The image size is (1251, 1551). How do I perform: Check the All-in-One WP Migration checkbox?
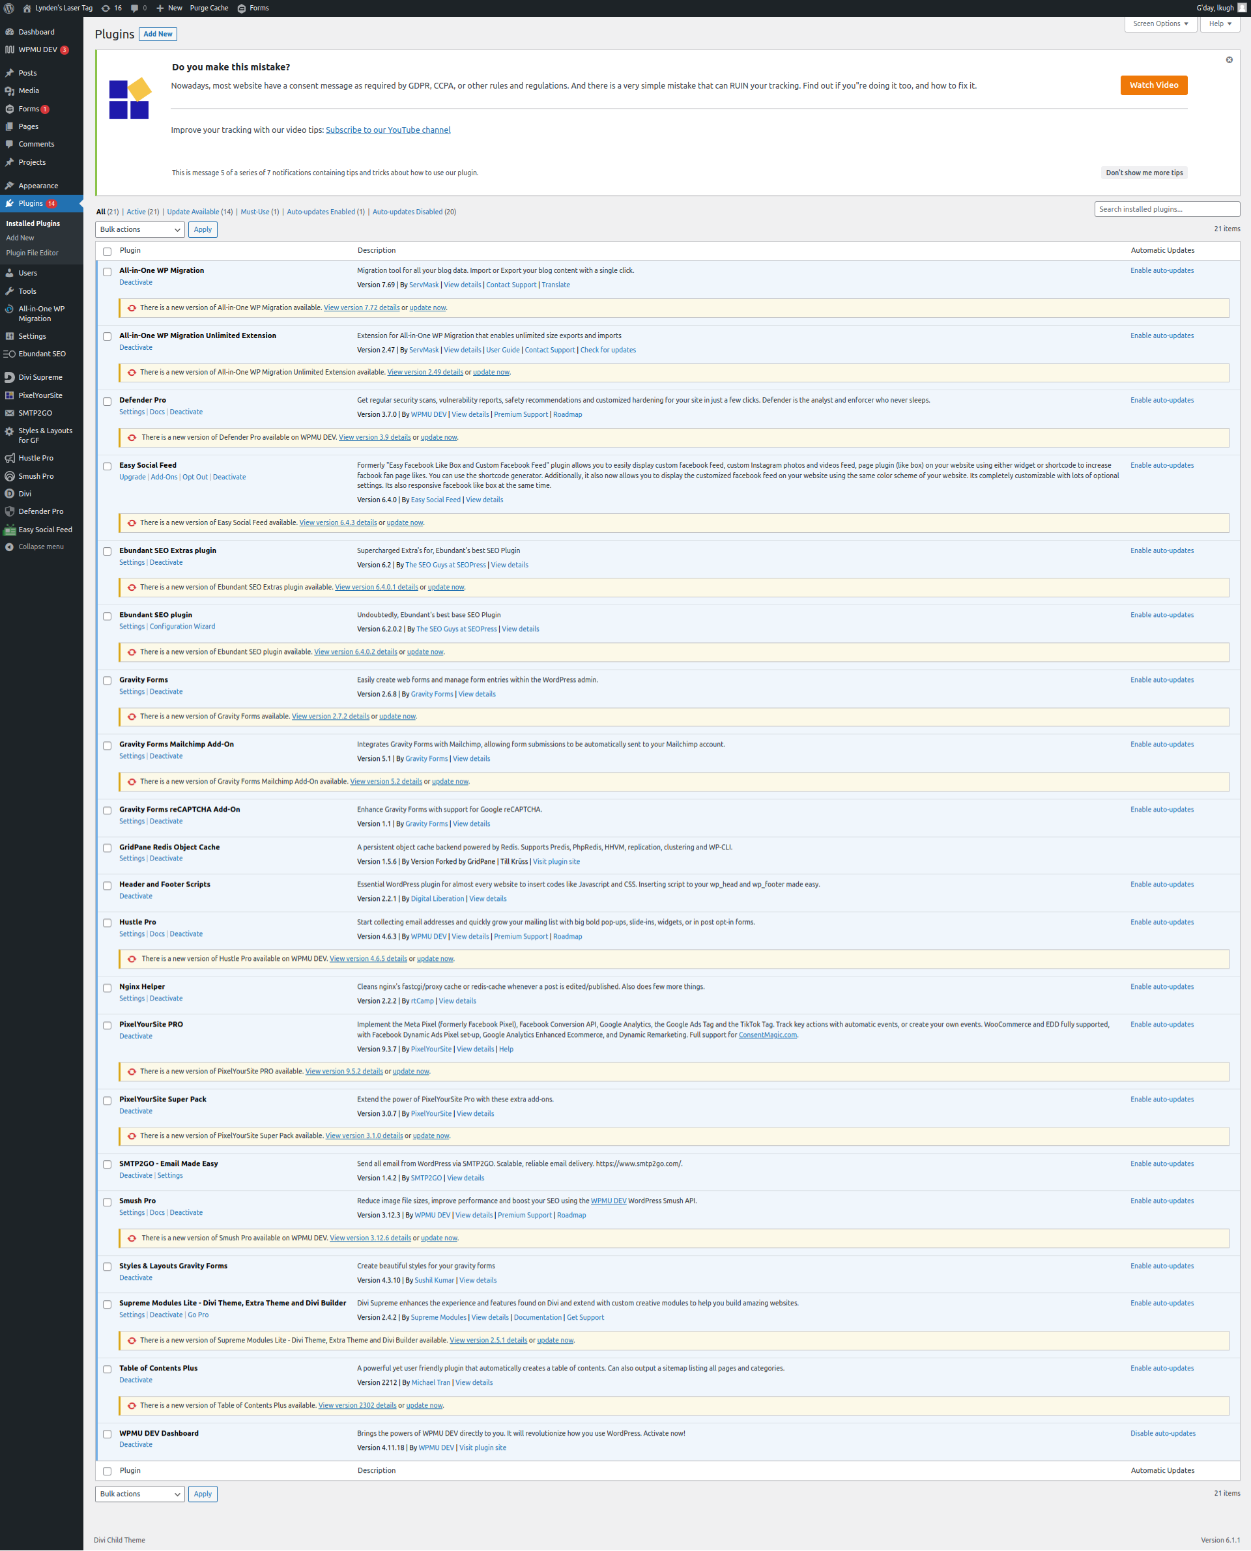(108, 272)
